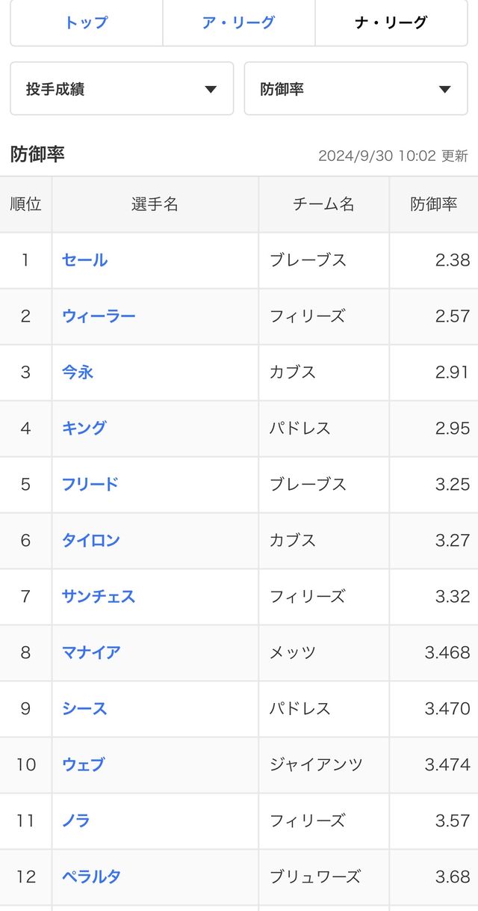This screenshot has width=478, height=911.
Task: Click the arrow icon in 投手成績 selector
Action: click(x=211, y=90)
